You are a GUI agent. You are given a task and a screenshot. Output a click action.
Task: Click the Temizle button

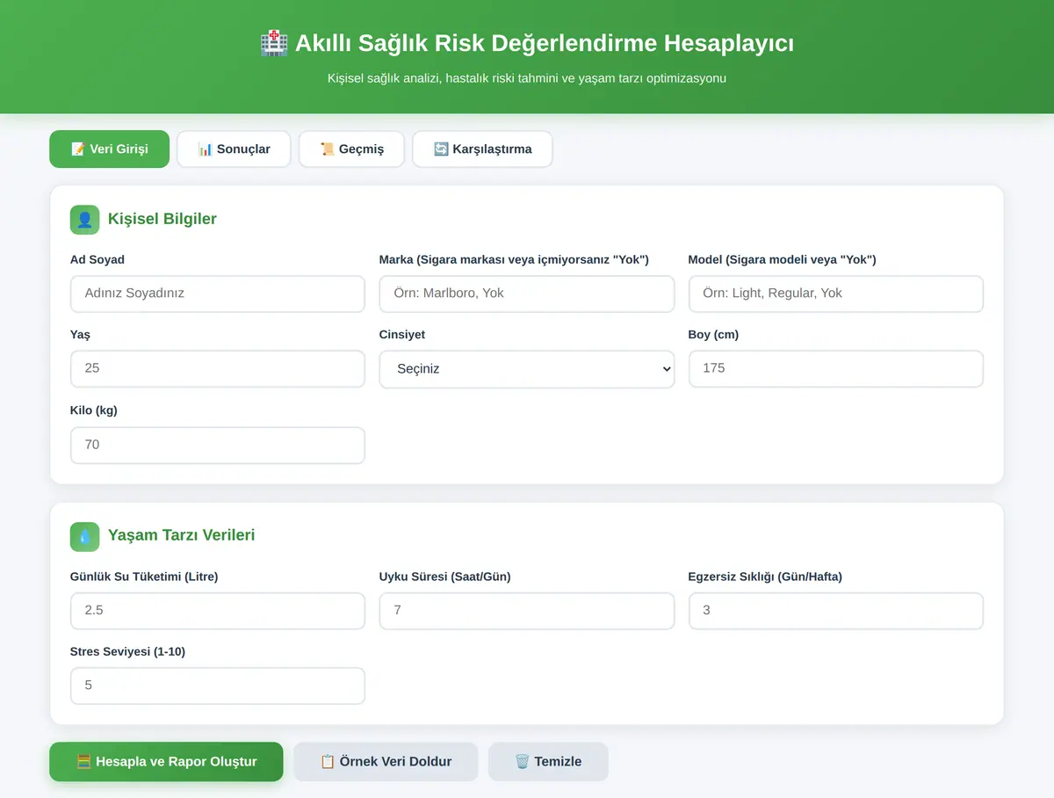click(x=548, y=762)
